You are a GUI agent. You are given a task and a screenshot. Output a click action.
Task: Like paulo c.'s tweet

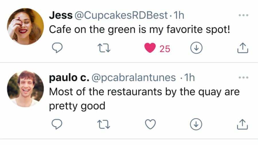point(150,124)
